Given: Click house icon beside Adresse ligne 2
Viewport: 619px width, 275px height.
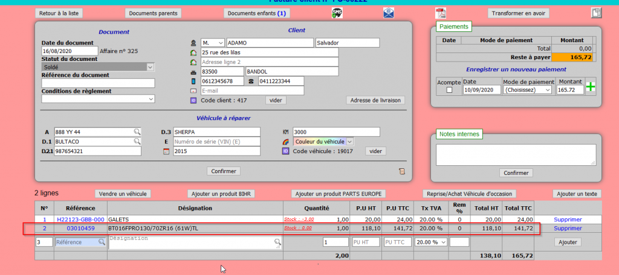Looking at the screenshot, I should [193, 62].
